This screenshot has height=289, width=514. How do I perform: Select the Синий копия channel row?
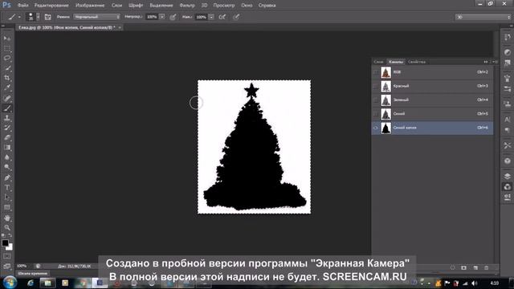432,128
